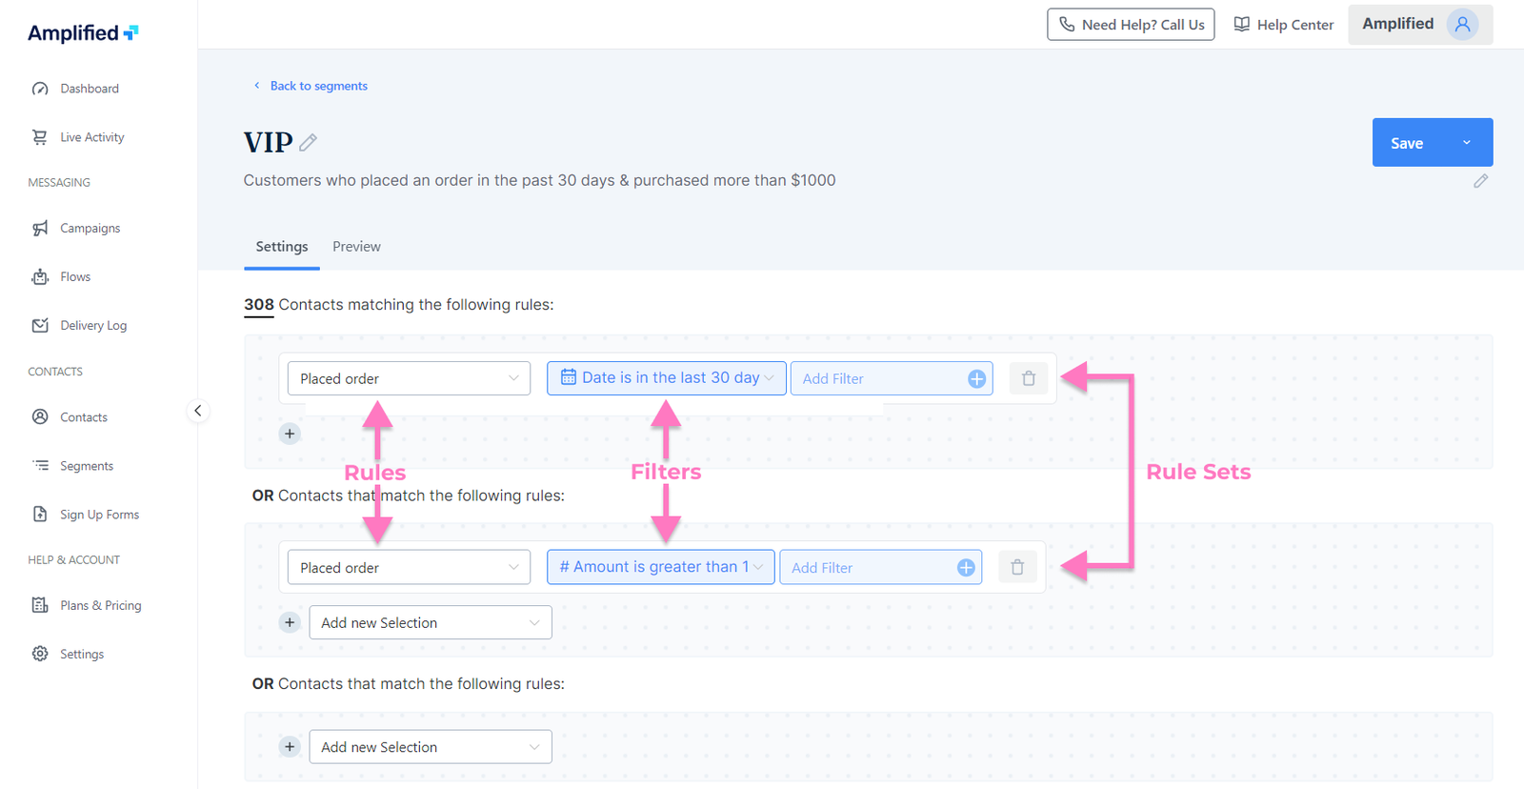Open Campaigns in the sidebar
The height and width of the screenshot is (789, 1524).
click(x=90, y=229)
